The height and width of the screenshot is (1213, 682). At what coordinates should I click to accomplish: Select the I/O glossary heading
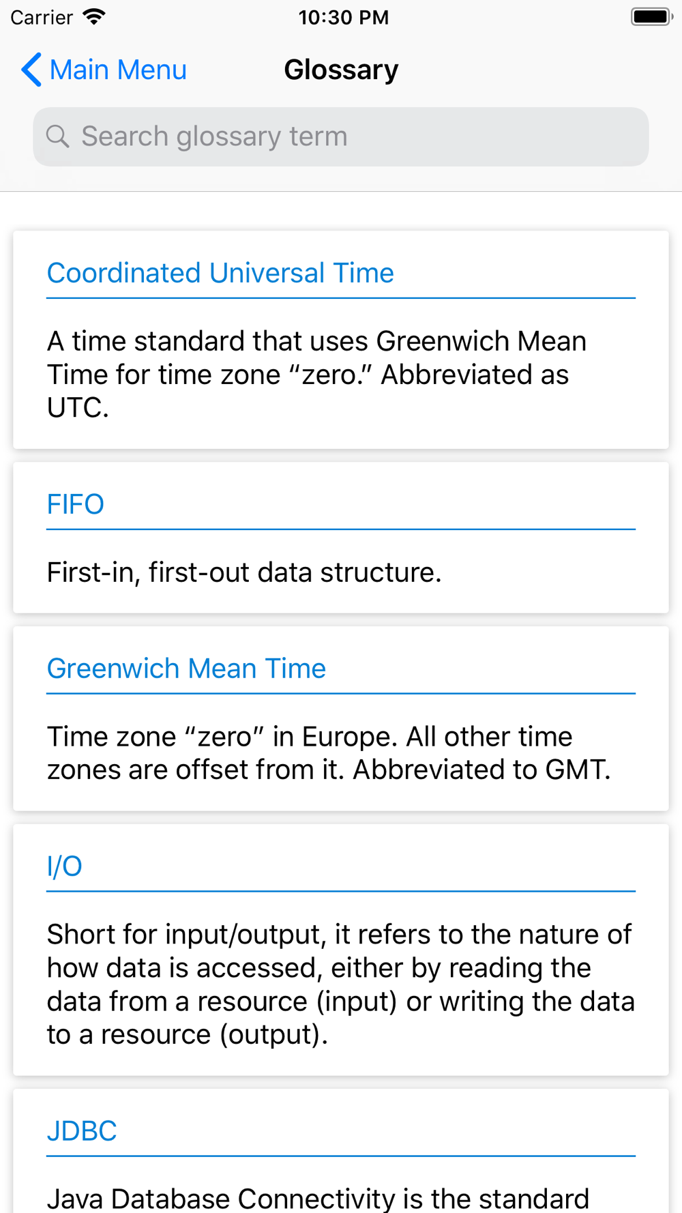click(65, 866)
